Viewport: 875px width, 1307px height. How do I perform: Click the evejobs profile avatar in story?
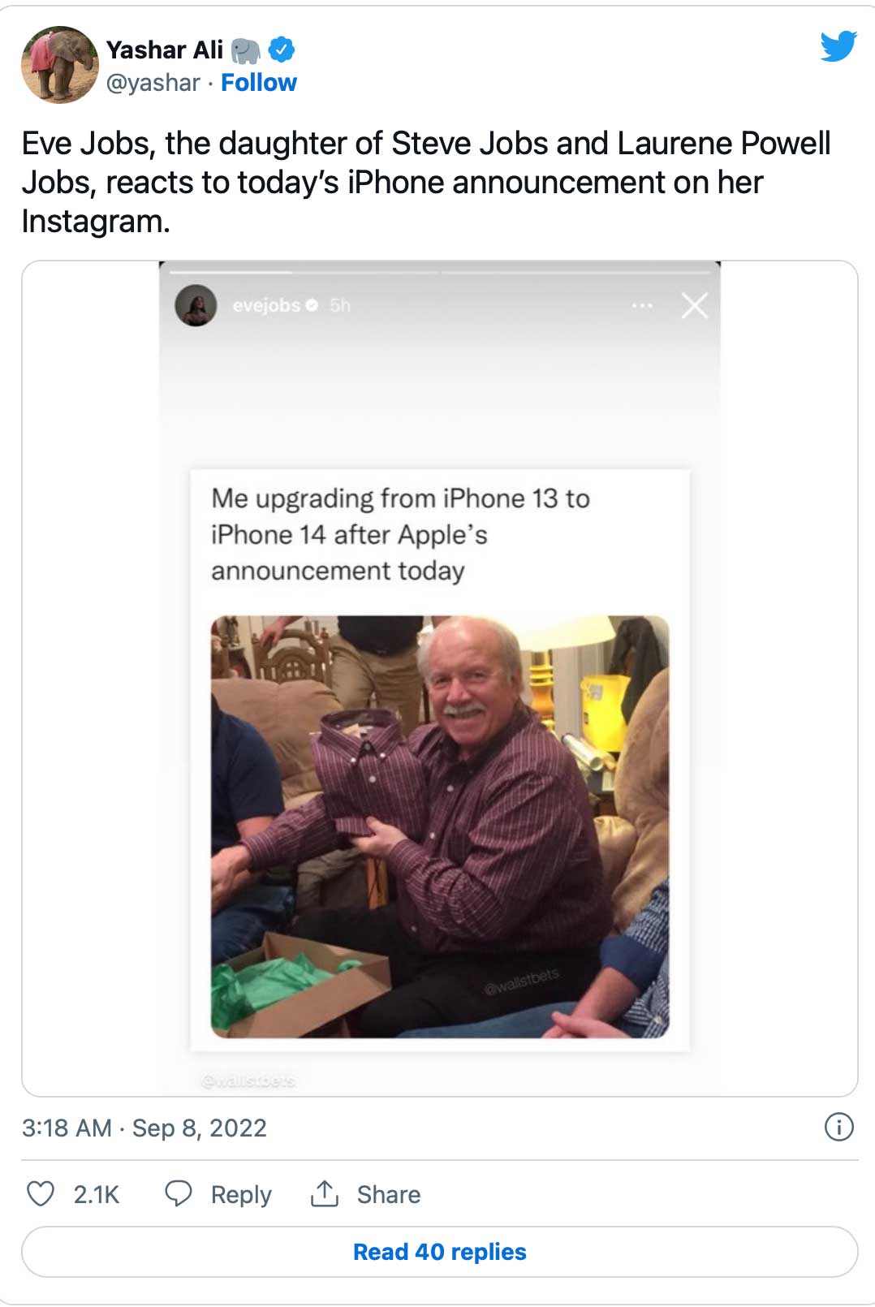pyautogui.click(x=196, y=305)
